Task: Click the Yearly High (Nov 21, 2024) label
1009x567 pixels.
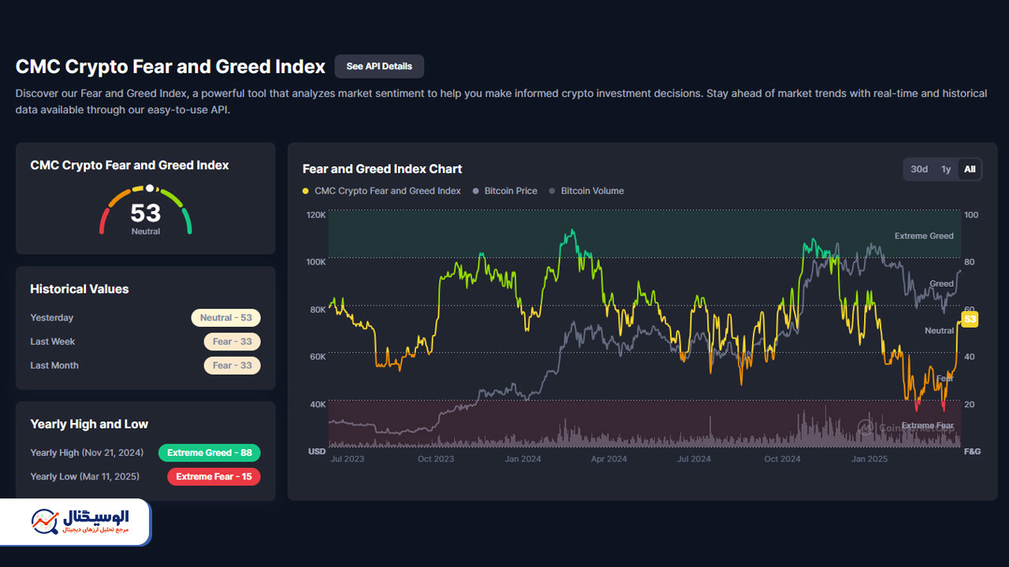Action: click(87, 452)
